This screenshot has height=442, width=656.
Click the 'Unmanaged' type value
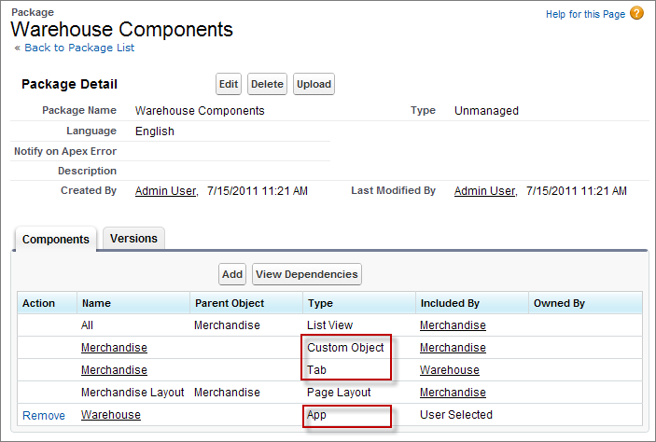486,111
